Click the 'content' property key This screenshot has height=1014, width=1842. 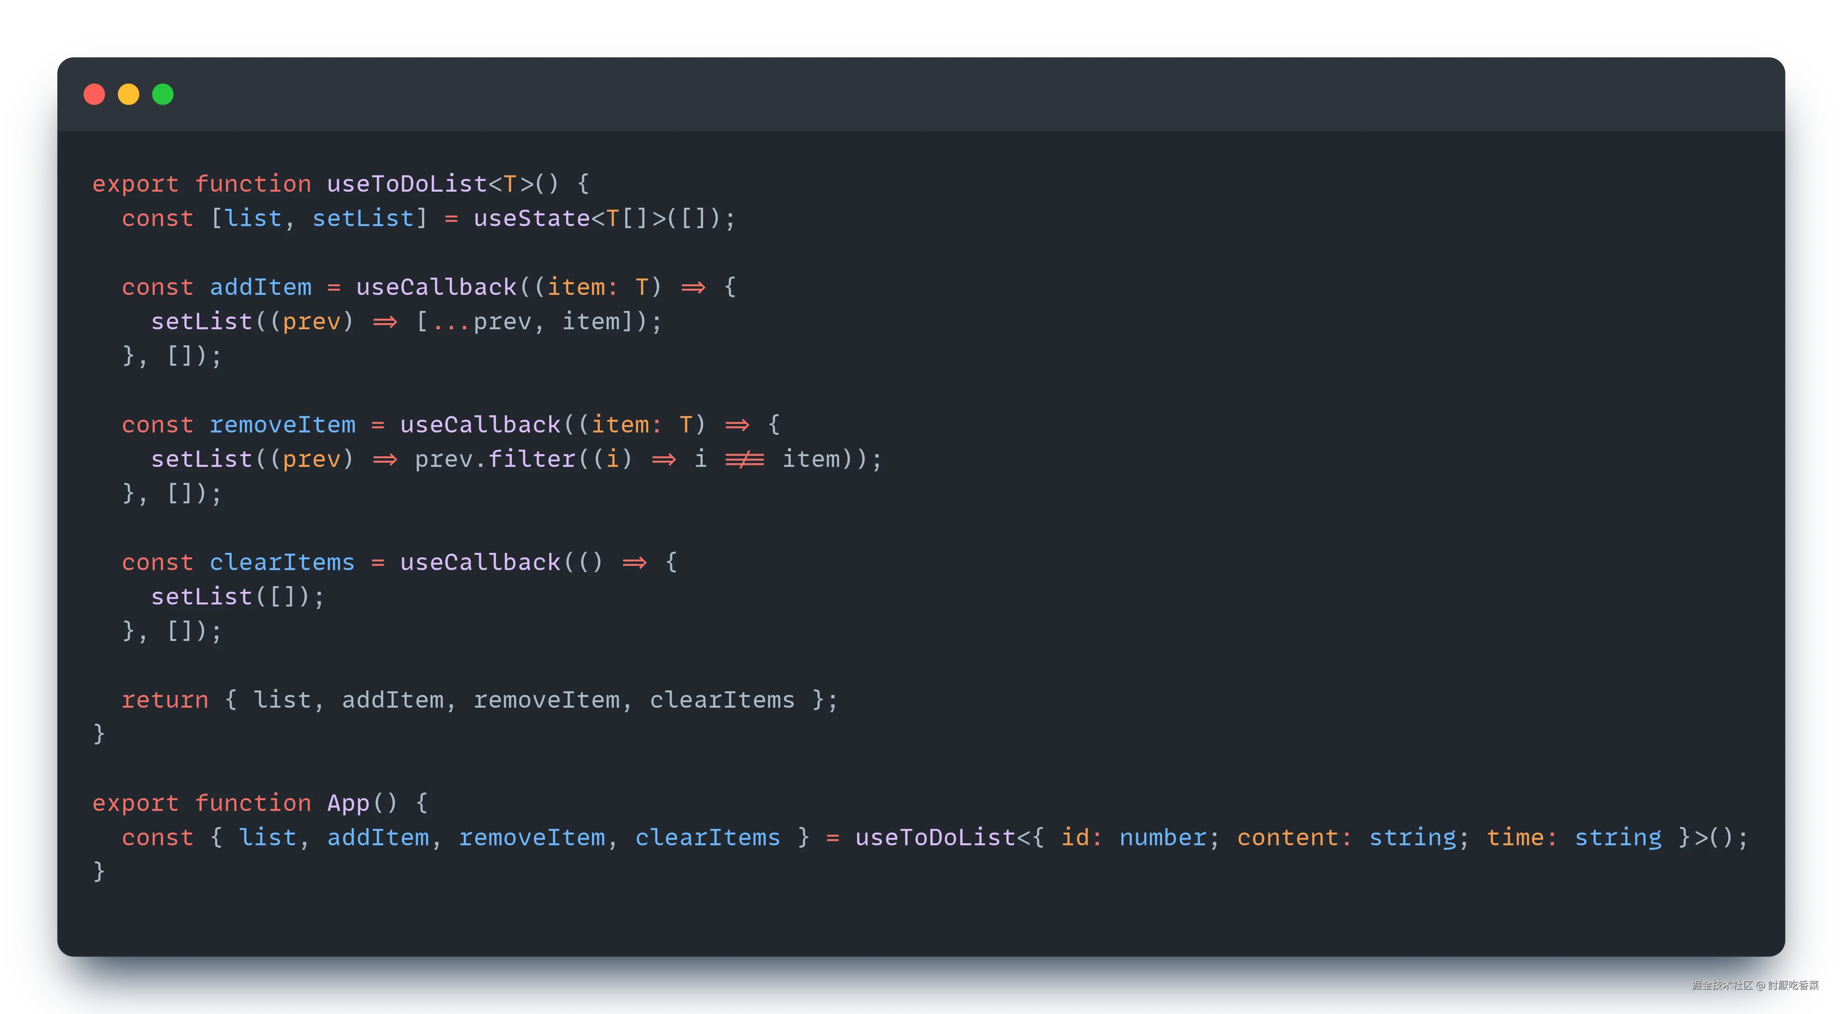click(1287, 837)
